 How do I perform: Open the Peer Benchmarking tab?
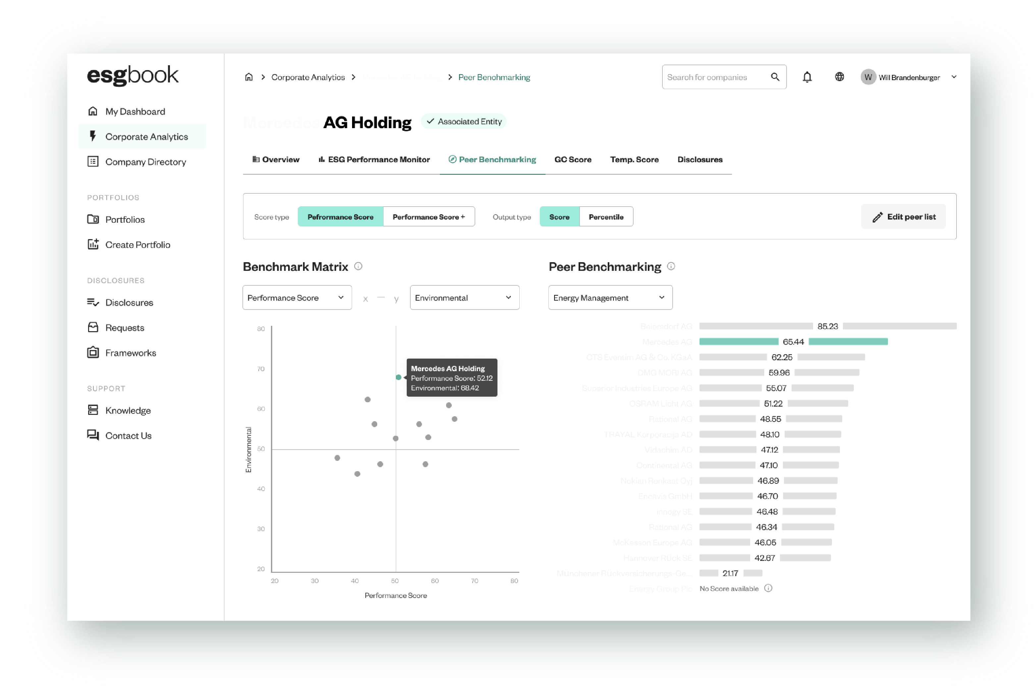tap(492, 159)
